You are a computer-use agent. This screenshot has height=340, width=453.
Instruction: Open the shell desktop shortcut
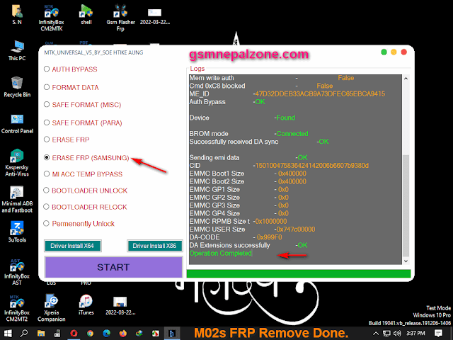86,14
